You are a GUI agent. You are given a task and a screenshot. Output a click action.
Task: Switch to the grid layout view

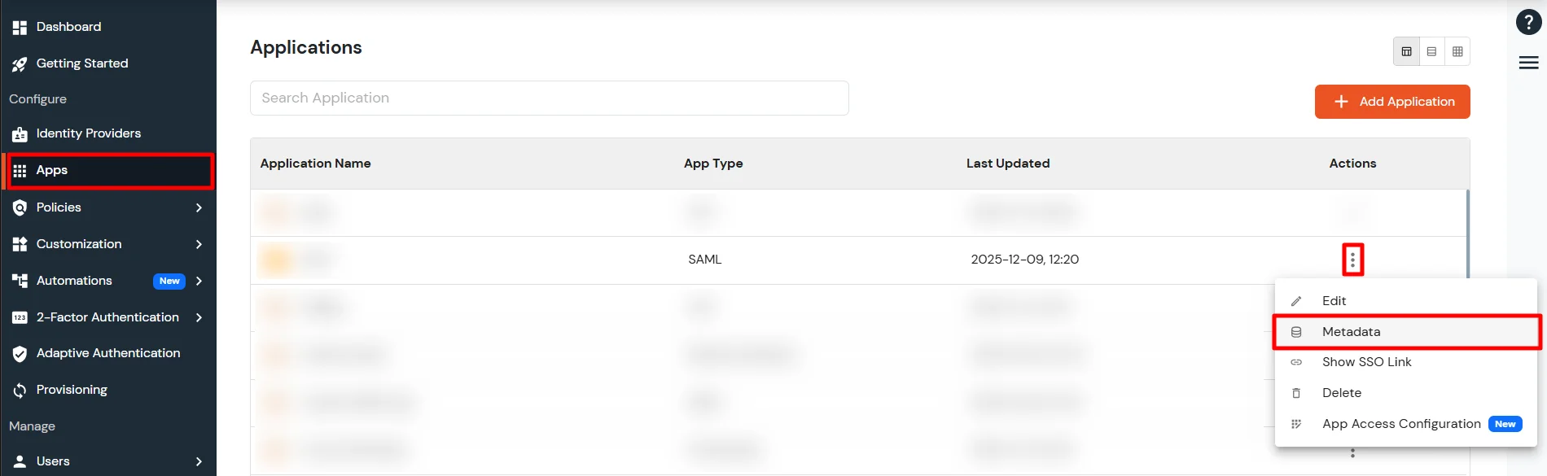point(1457,51)
